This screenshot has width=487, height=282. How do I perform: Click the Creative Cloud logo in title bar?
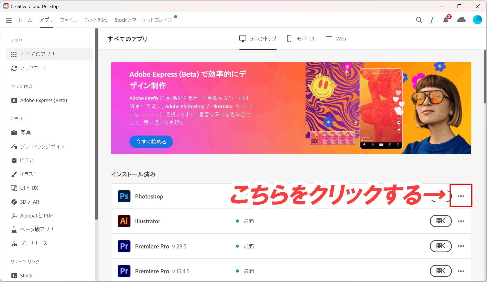6,6
